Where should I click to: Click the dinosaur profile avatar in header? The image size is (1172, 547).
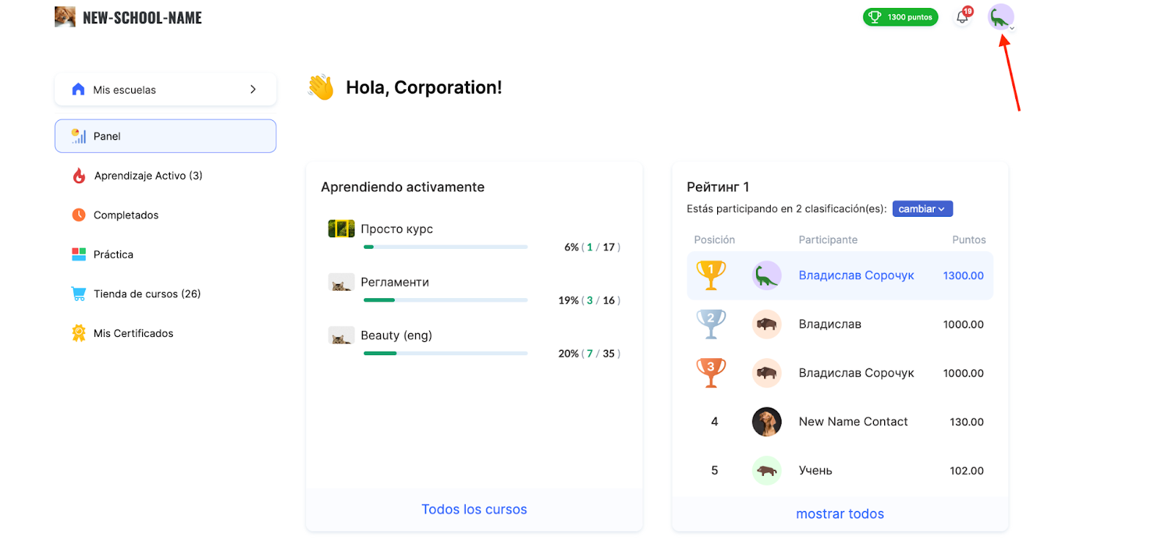[x=1000, y=17]
